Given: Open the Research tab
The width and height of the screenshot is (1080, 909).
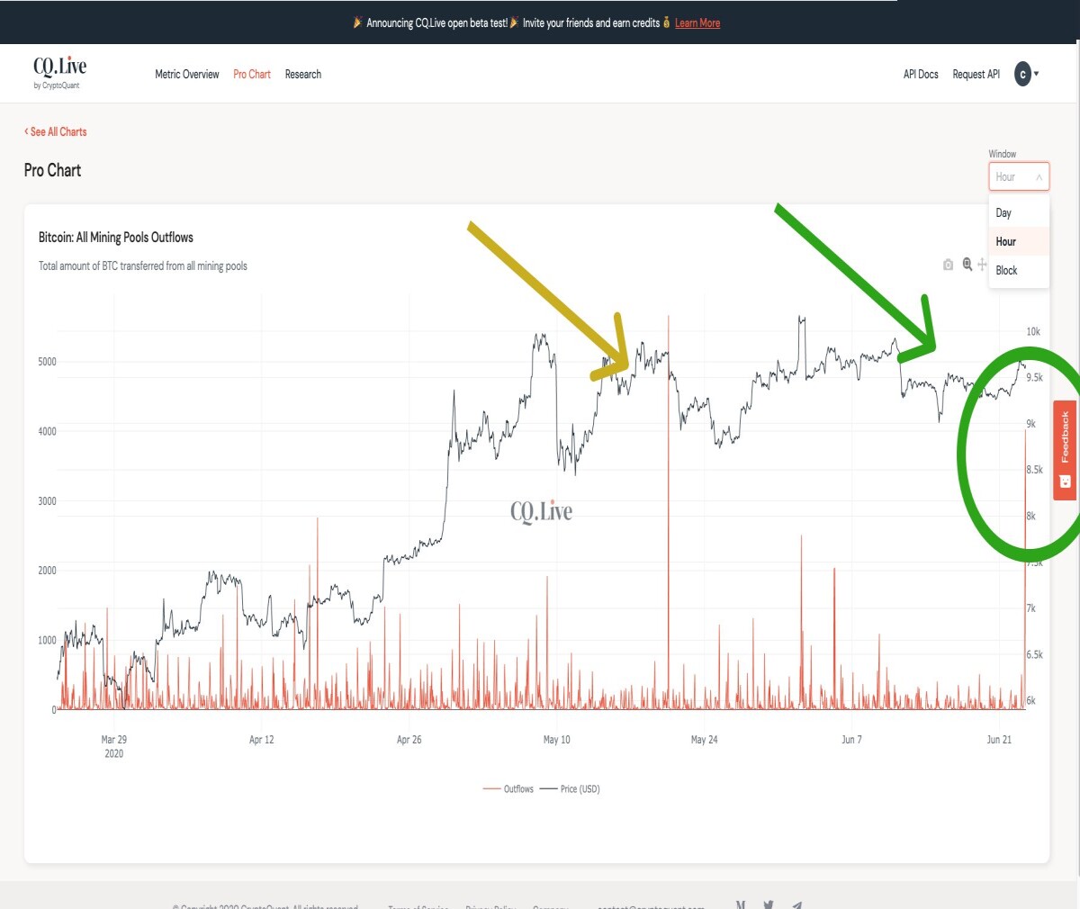Looking at the screenshot, I should pyautogui.click(x=303, y=75).
